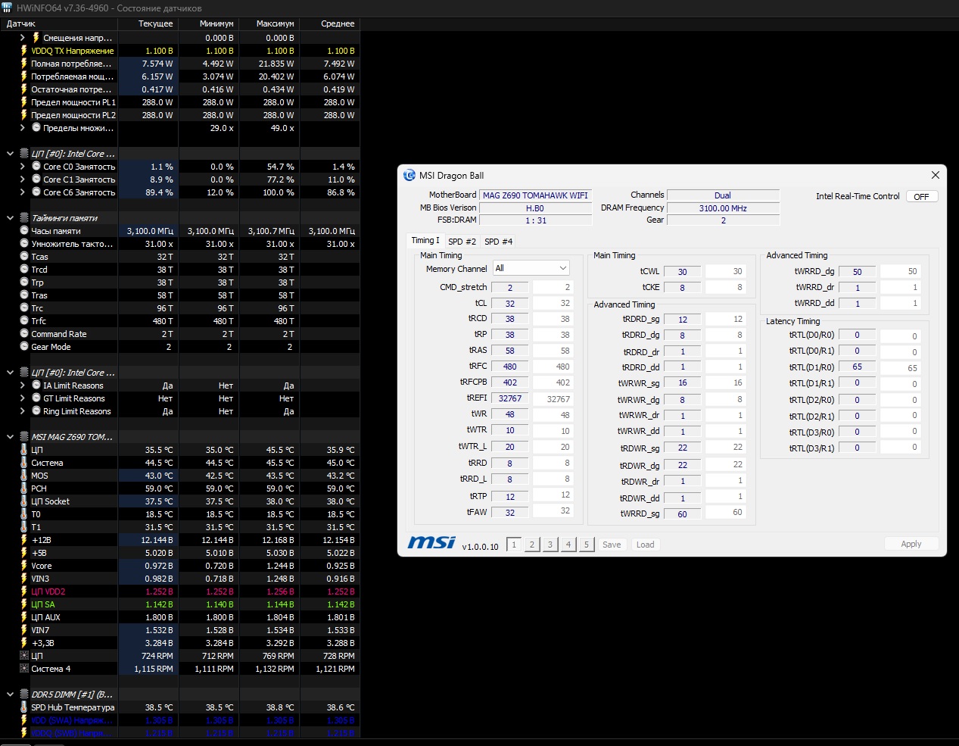
Task: Click the clock icon beside Command Rate
Action: (x=24, y=333)
